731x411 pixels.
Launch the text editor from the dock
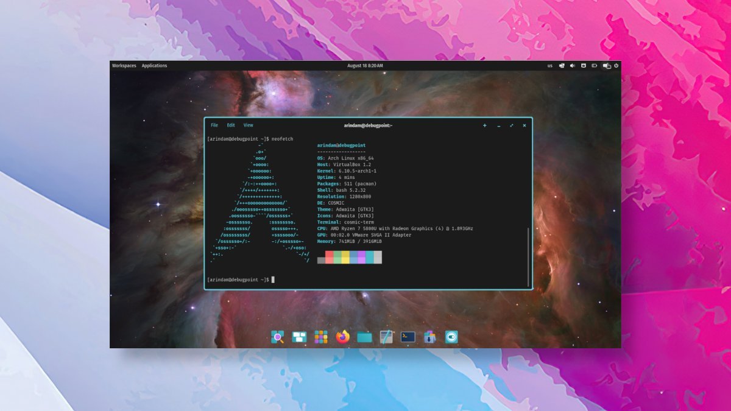[x=386, y=337]
